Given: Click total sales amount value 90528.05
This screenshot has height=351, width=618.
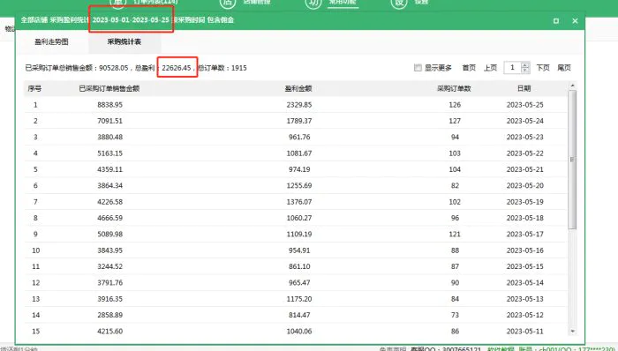Looking at the screenshot, I should [114, 68].
